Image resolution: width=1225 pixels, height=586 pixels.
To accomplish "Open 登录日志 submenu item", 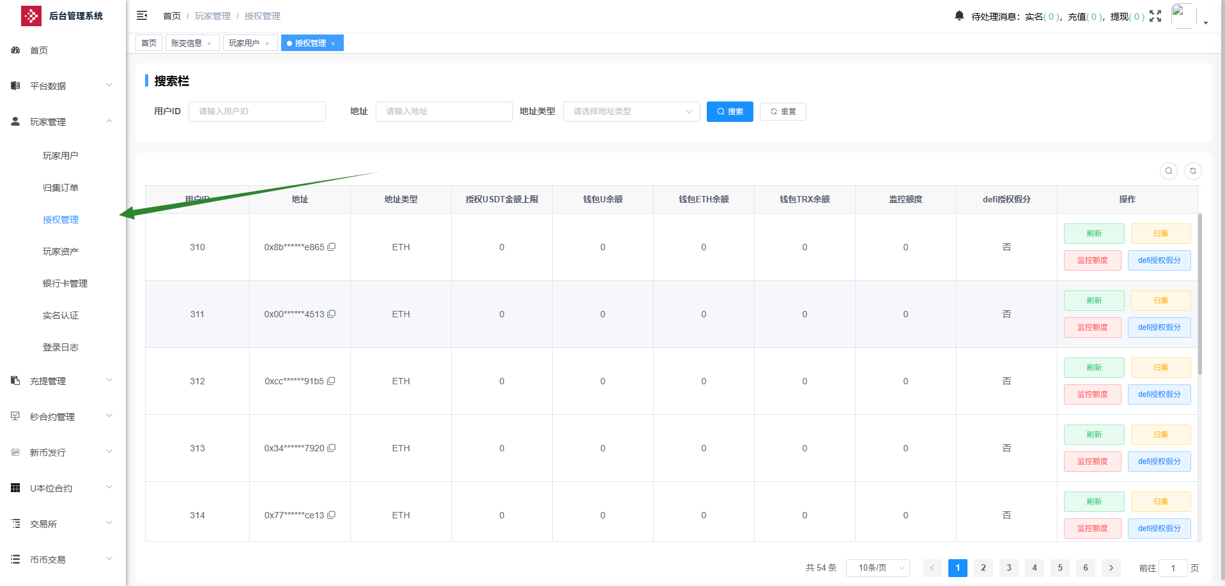I will (x=63, y=347).
